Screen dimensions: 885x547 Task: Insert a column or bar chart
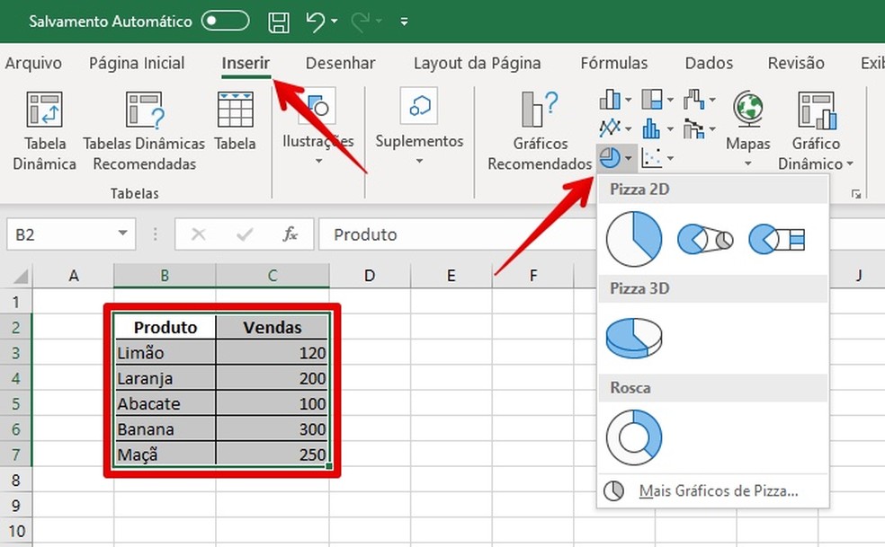click(609, 99)
